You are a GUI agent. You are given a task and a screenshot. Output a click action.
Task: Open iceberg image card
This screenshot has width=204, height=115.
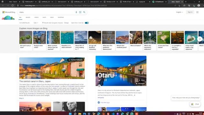(81, 41)
